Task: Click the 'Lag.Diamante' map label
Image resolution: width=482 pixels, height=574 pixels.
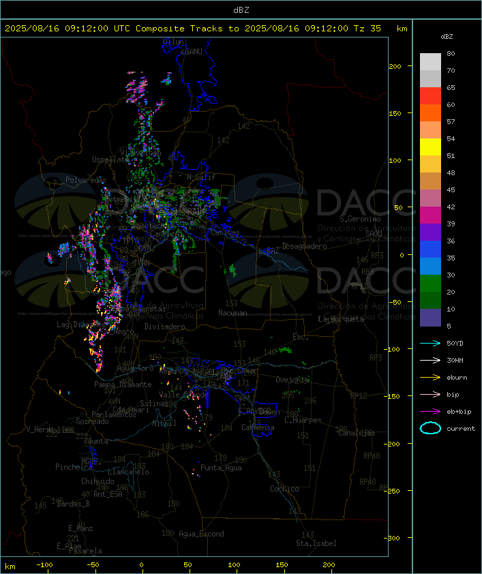Action: [x=81, y=324]
